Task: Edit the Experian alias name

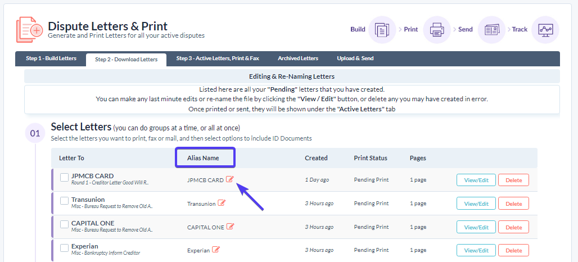Action: click(x=216, y=250)
